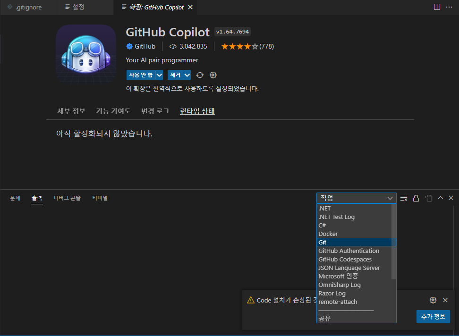Click the 추가 정보 notification button

tap(433, 317)
